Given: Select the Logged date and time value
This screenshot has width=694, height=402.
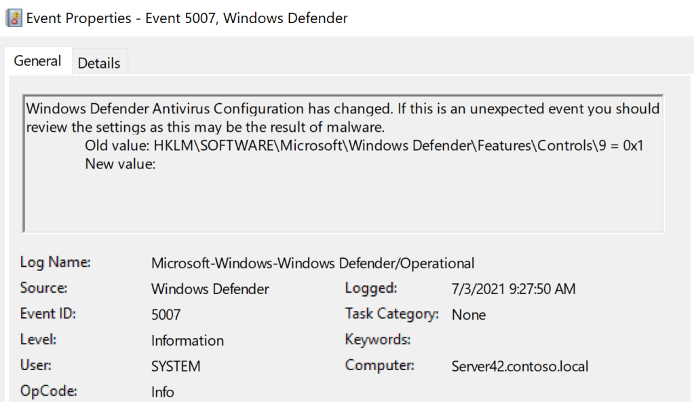Looking at the screenshot, I should point(514,289).
